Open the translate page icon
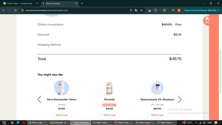Screen dimensions: 222x125 point(136,10)
